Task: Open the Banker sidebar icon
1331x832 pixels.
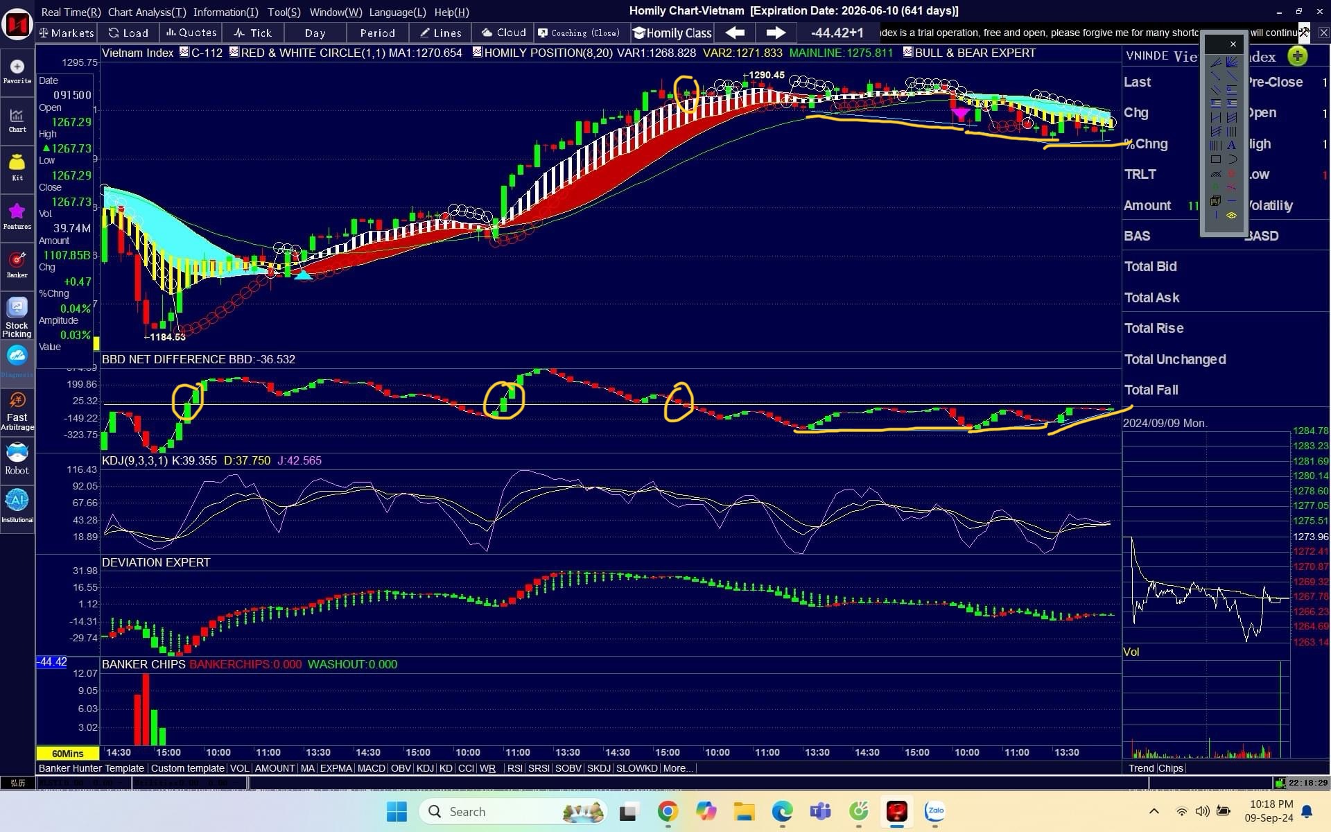Action: tap(17, 265)
